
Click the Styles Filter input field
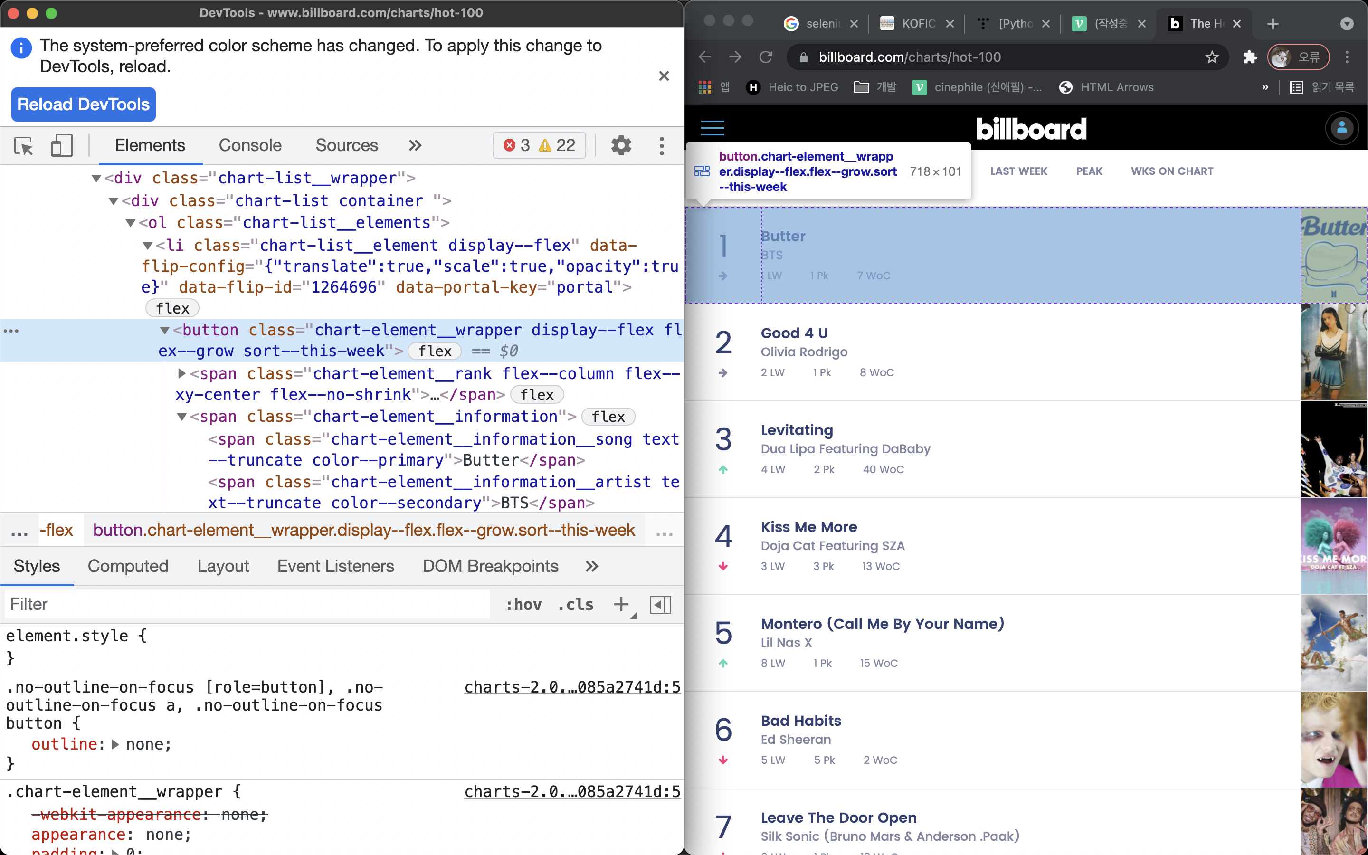(247, 605)
